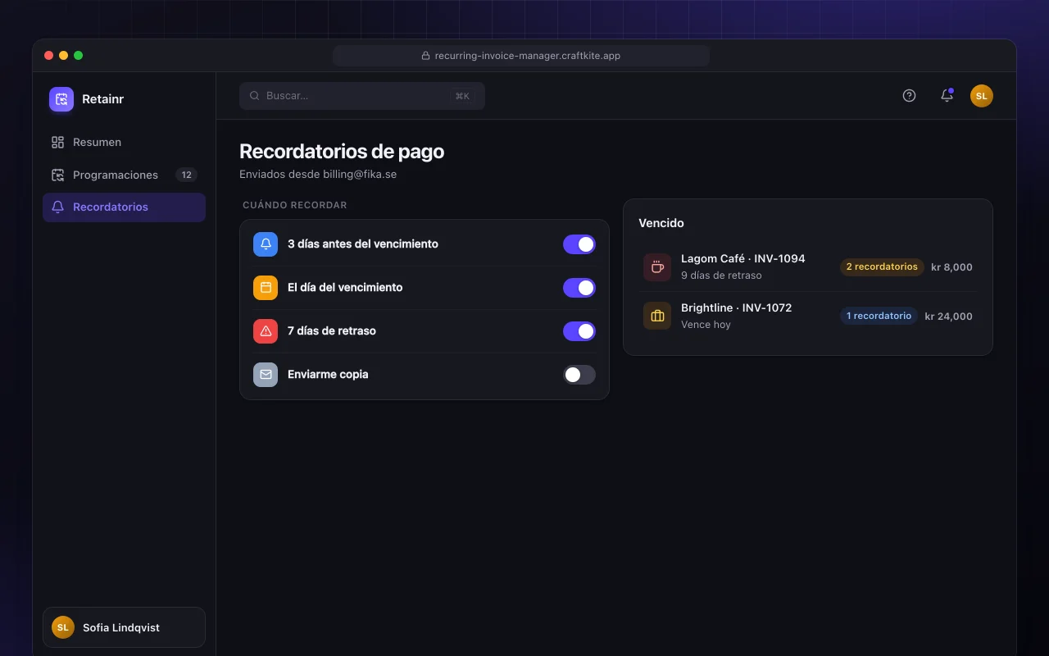
Task: Go to Resumen in the sidebar
Action: click(x=124, y=142)
